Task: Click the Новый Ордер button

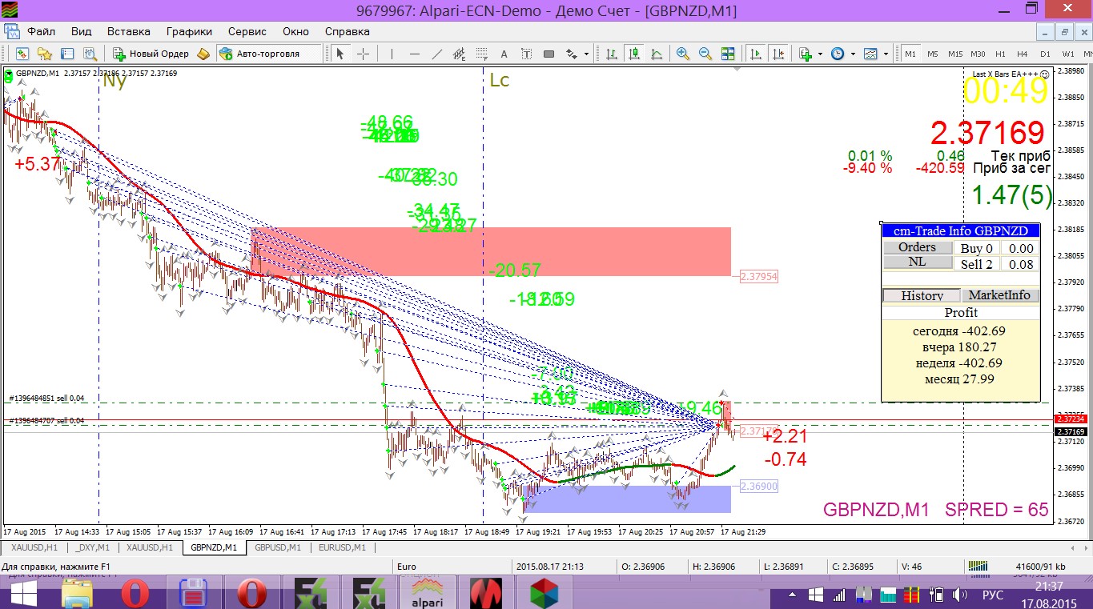Action: [151, 54]
